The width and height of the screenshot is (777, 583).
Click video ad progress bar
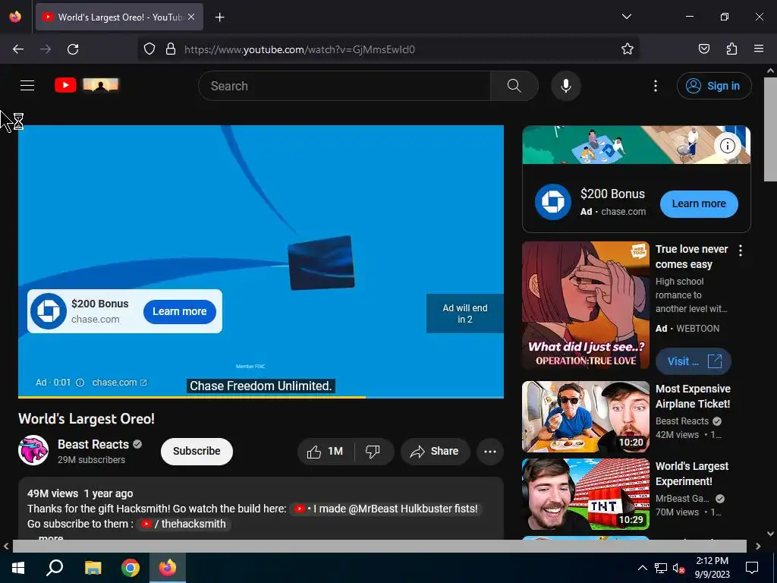(x=261, y=396)
